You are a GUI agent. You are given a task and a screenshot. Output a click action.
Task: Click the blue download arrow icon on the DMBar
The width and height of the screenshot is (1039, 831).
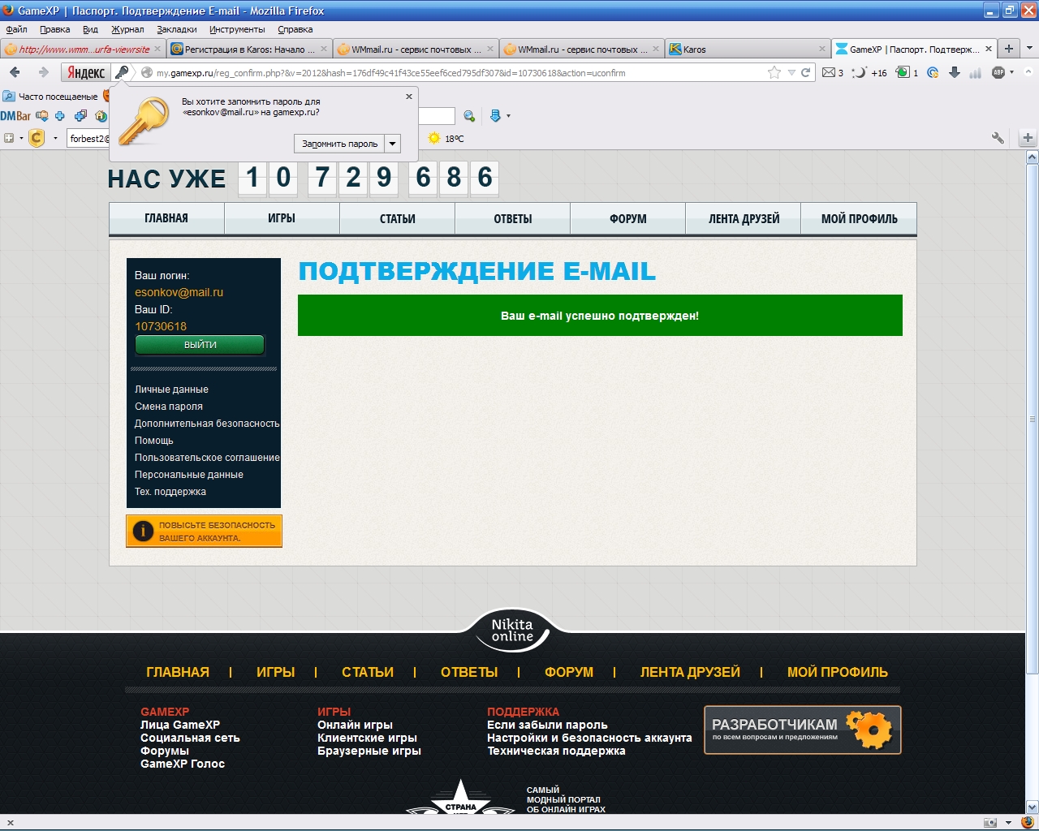point(495,116)
